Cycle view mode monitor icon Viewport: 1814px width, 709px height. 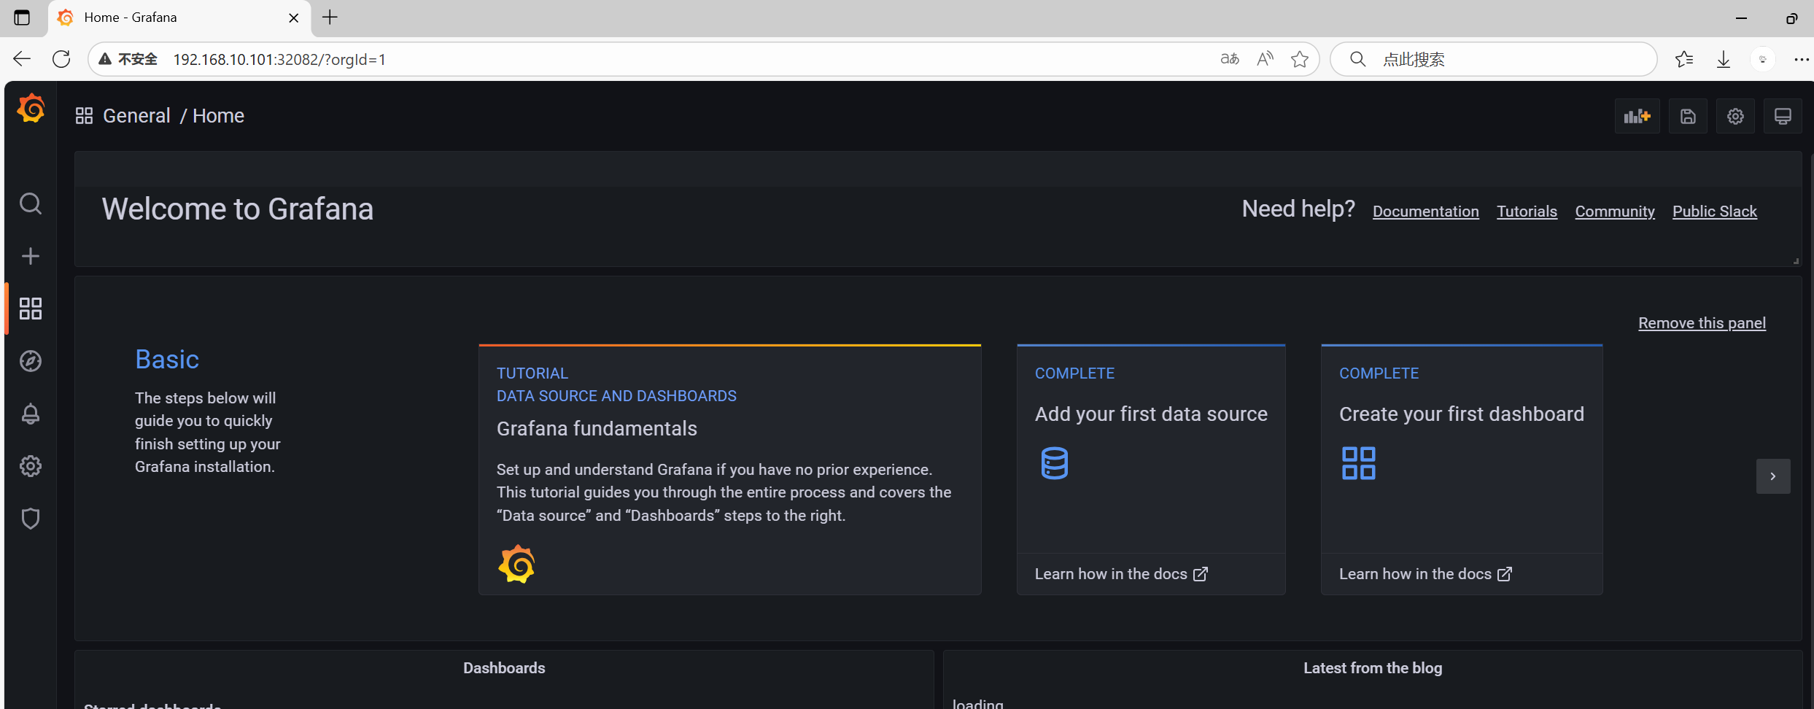(1783, 116)
